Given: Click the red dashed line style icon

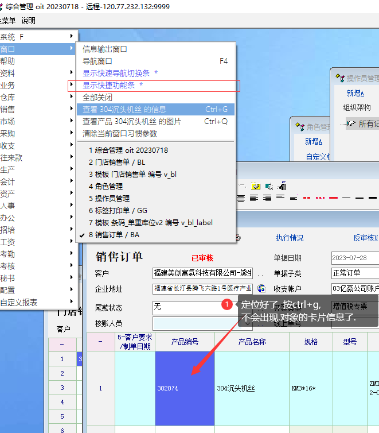Looking at the screenshot, I should click(x=307, y=198).
